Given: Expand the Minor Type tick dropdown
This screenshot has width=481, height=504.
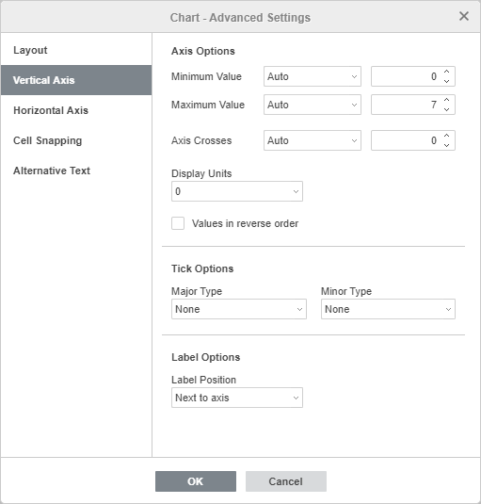Looking at the screenshot, I should [388, 309].
